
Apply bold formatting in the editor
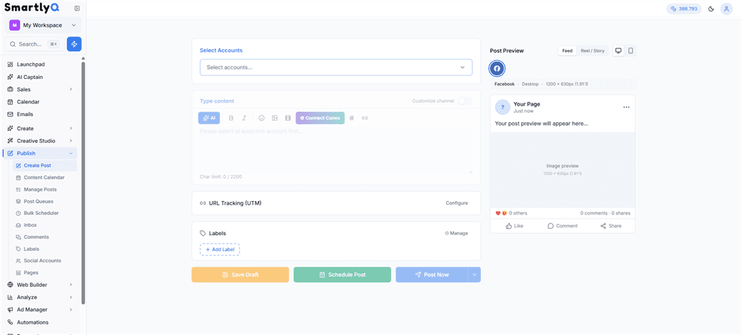tap(231, 118)
